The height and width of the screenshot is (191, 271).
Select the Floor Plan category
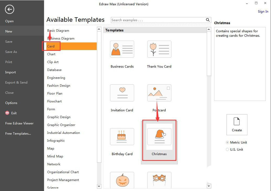click(x=55, y=93)
